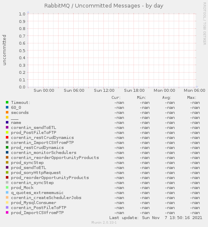
Task: Click the yellow-green prod_PostFileToFTP legend swatch
Action: [x=7, y=132]
